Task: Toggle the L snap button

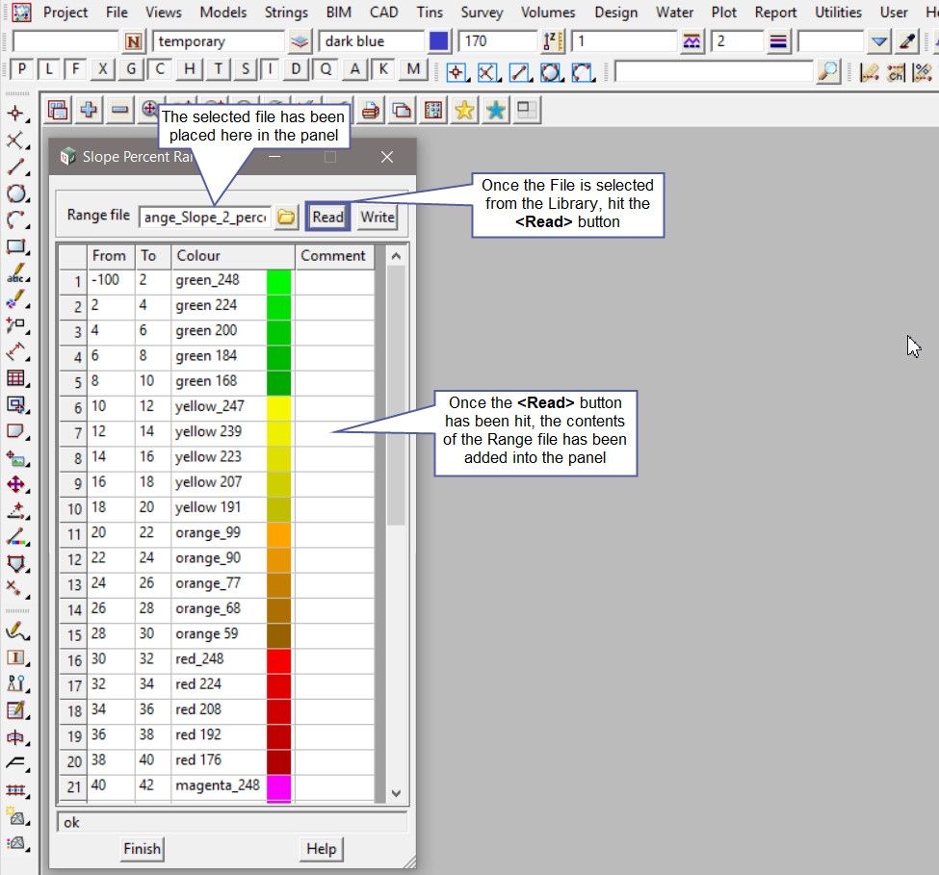Action: click(x=49, y=70)
